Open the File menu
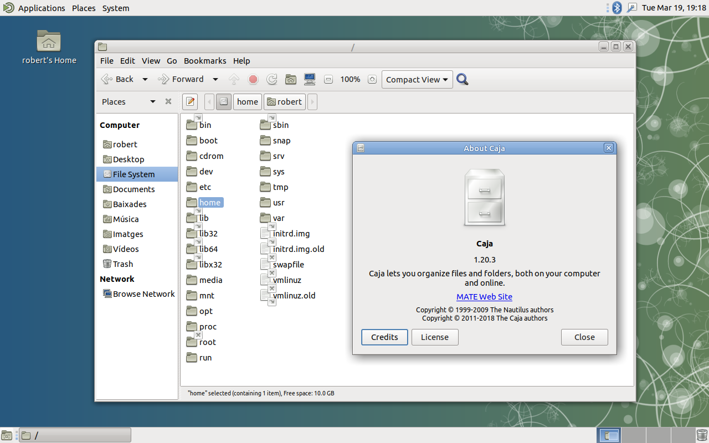 [x=107, y=61]
